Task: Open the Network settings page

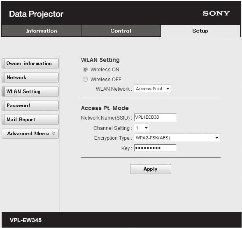Action: (30, 78)
